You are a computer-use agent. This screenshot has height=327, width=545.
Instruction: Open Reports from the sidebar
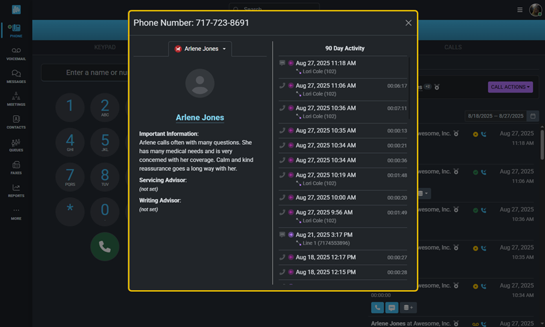pos(16,191)
